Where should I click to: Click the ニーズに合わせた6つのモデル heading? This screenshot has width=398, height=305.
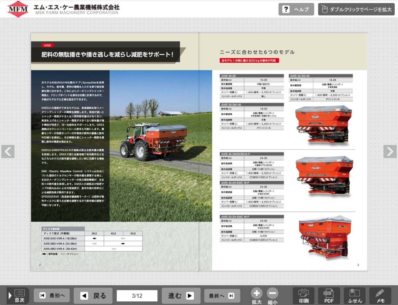257,52
